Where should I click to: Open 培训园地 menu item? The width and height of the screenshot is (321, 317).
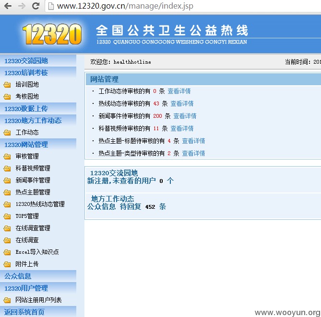(x=27, y=84)
